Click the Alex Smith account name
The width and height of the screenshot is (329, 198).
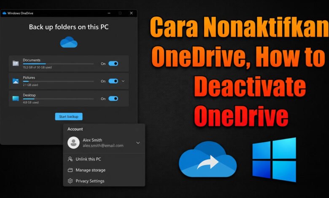[92, 140]
